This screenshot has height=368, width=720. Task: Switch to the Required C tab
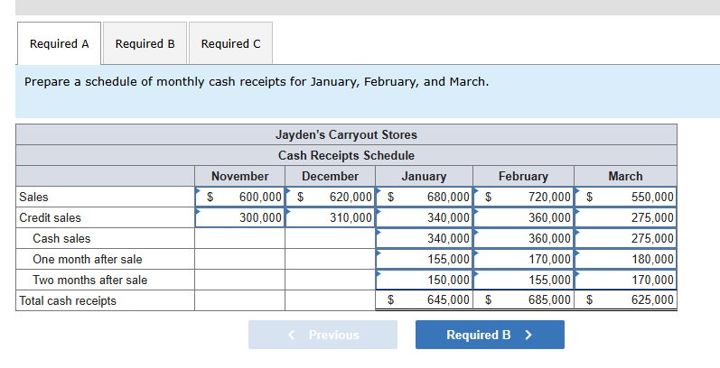(230, 43)
